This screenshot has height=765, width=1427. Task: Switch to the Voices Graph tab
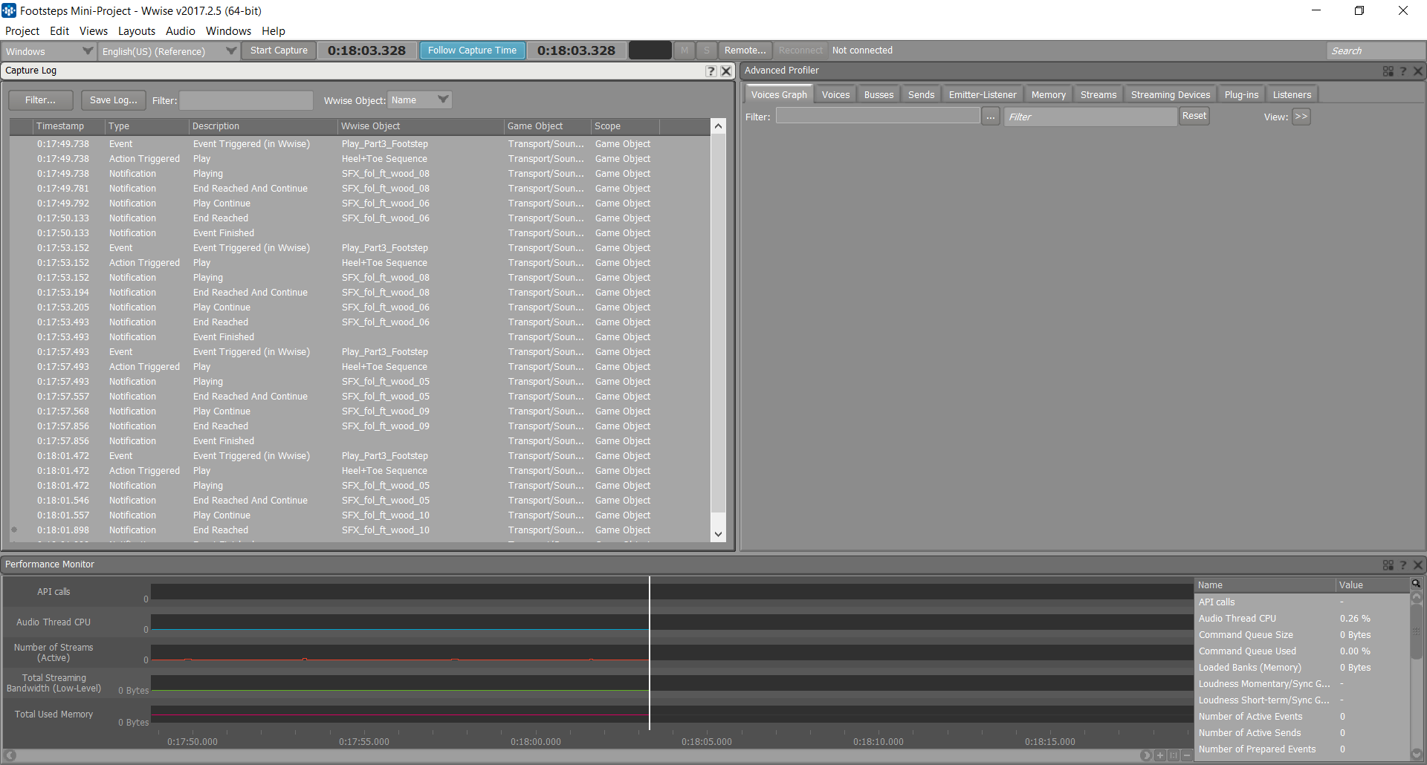click(779, 94)
